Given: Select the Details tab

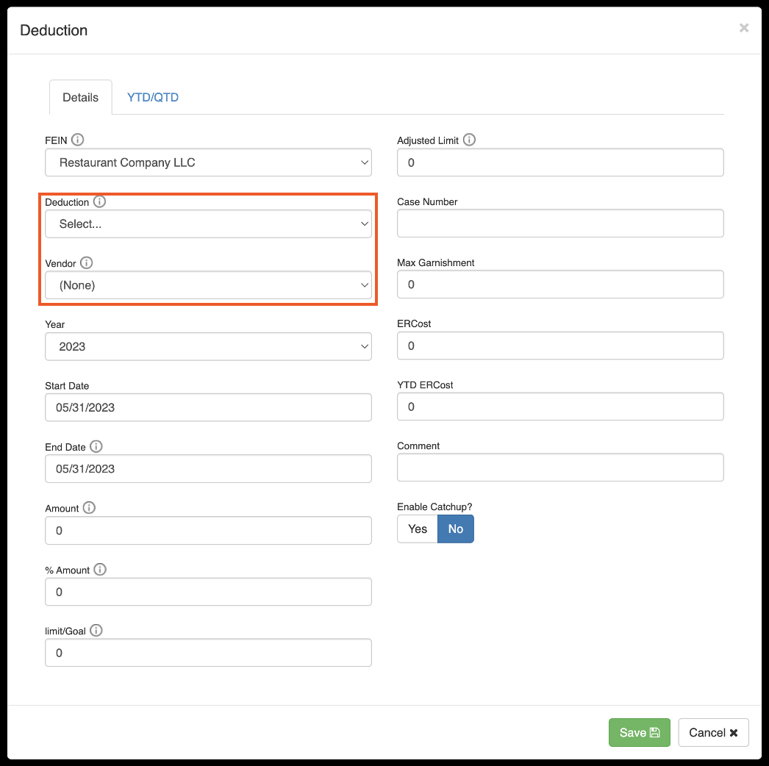Looking at the screenshot, I should (80, 97).
